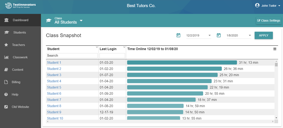Click the Class Settings button
Image resolution: width=283 pixels, height=128 pixels.
tap(268, 21)
